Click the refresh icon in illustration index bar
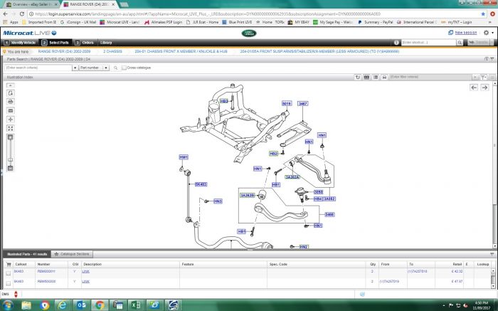Viewport: 498px width, 311px height. pos(358,77)
